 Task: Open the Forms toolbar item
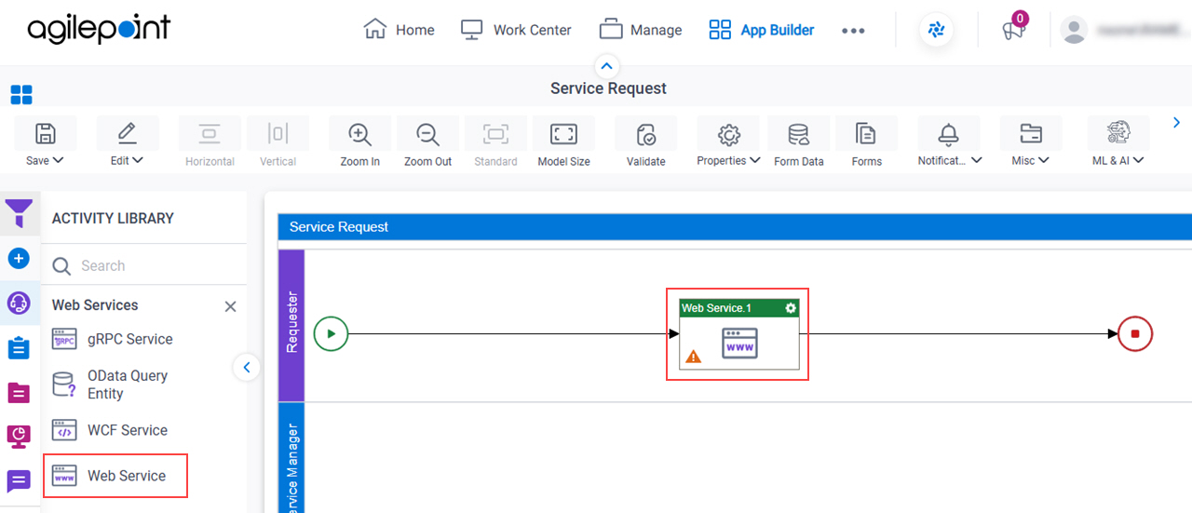point(866,142)
